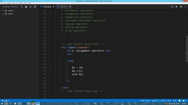
Task: Click the line 'echo $a;'
Action: pos(78,74)
